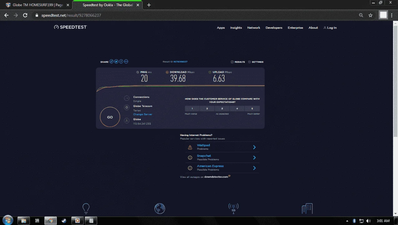Open volume control in system tray
This screenshot has width=398, height=225.
(x=368, y=221)
